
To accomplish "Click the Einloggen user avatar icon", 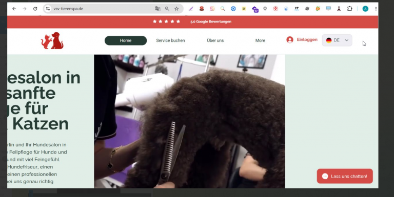I will point(290,40).
